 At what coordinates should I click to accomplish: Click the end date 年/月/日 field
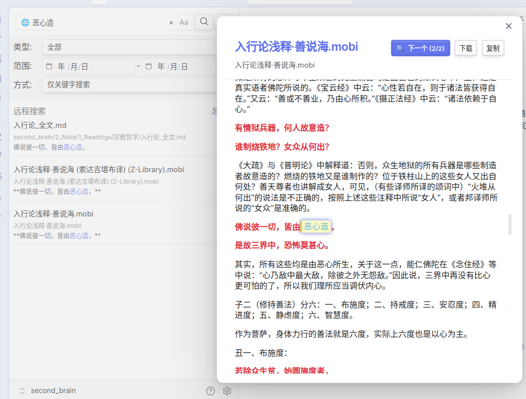click(180, 66)
